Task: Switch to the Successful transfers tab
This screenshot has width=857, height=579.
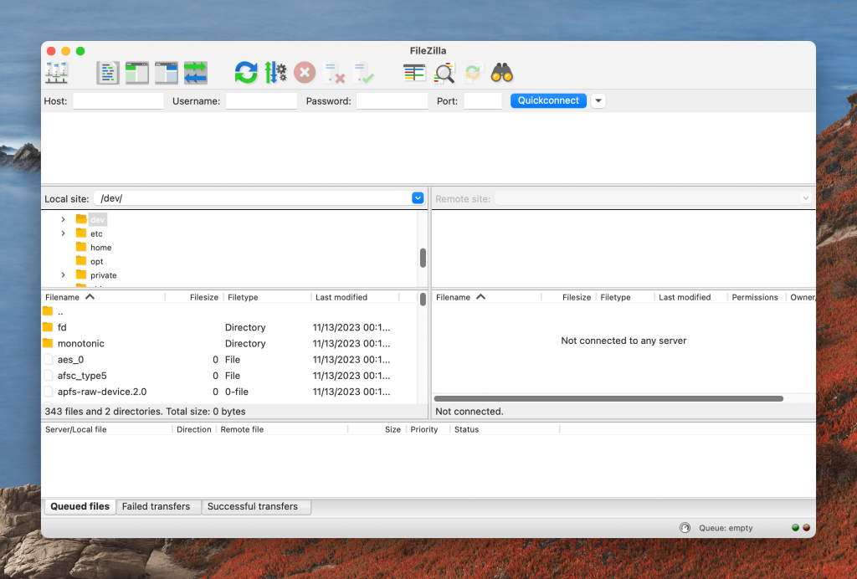Action: (x=256, y=506)
